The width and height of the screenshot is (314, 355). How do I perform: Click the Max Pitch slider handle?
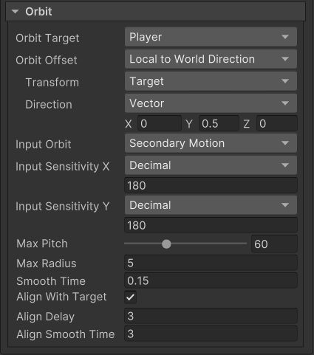tap(166, 244)
